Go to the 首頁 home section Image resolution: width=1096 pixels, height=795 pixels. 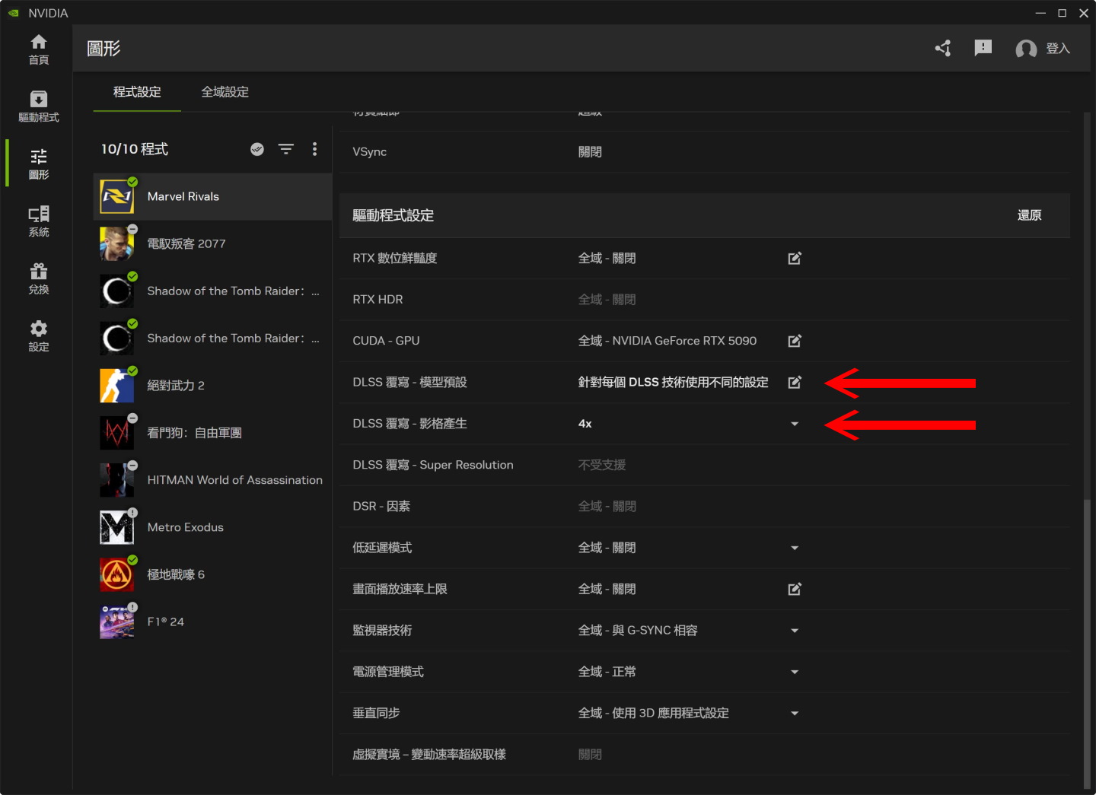pyautogui.click(x=39, y=49)
